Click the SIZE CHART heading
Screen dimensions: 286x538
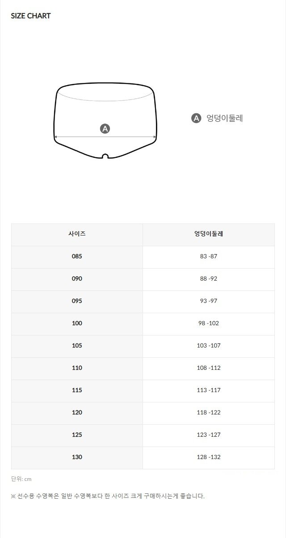(x=31, y=16)
